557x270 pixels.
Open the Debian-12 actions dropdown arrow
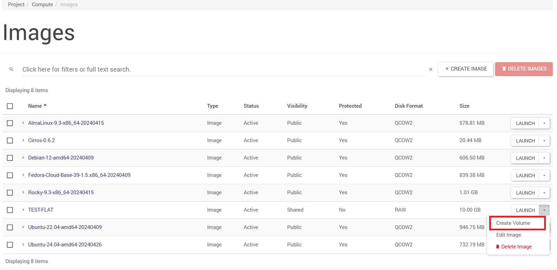coord(544,158)
